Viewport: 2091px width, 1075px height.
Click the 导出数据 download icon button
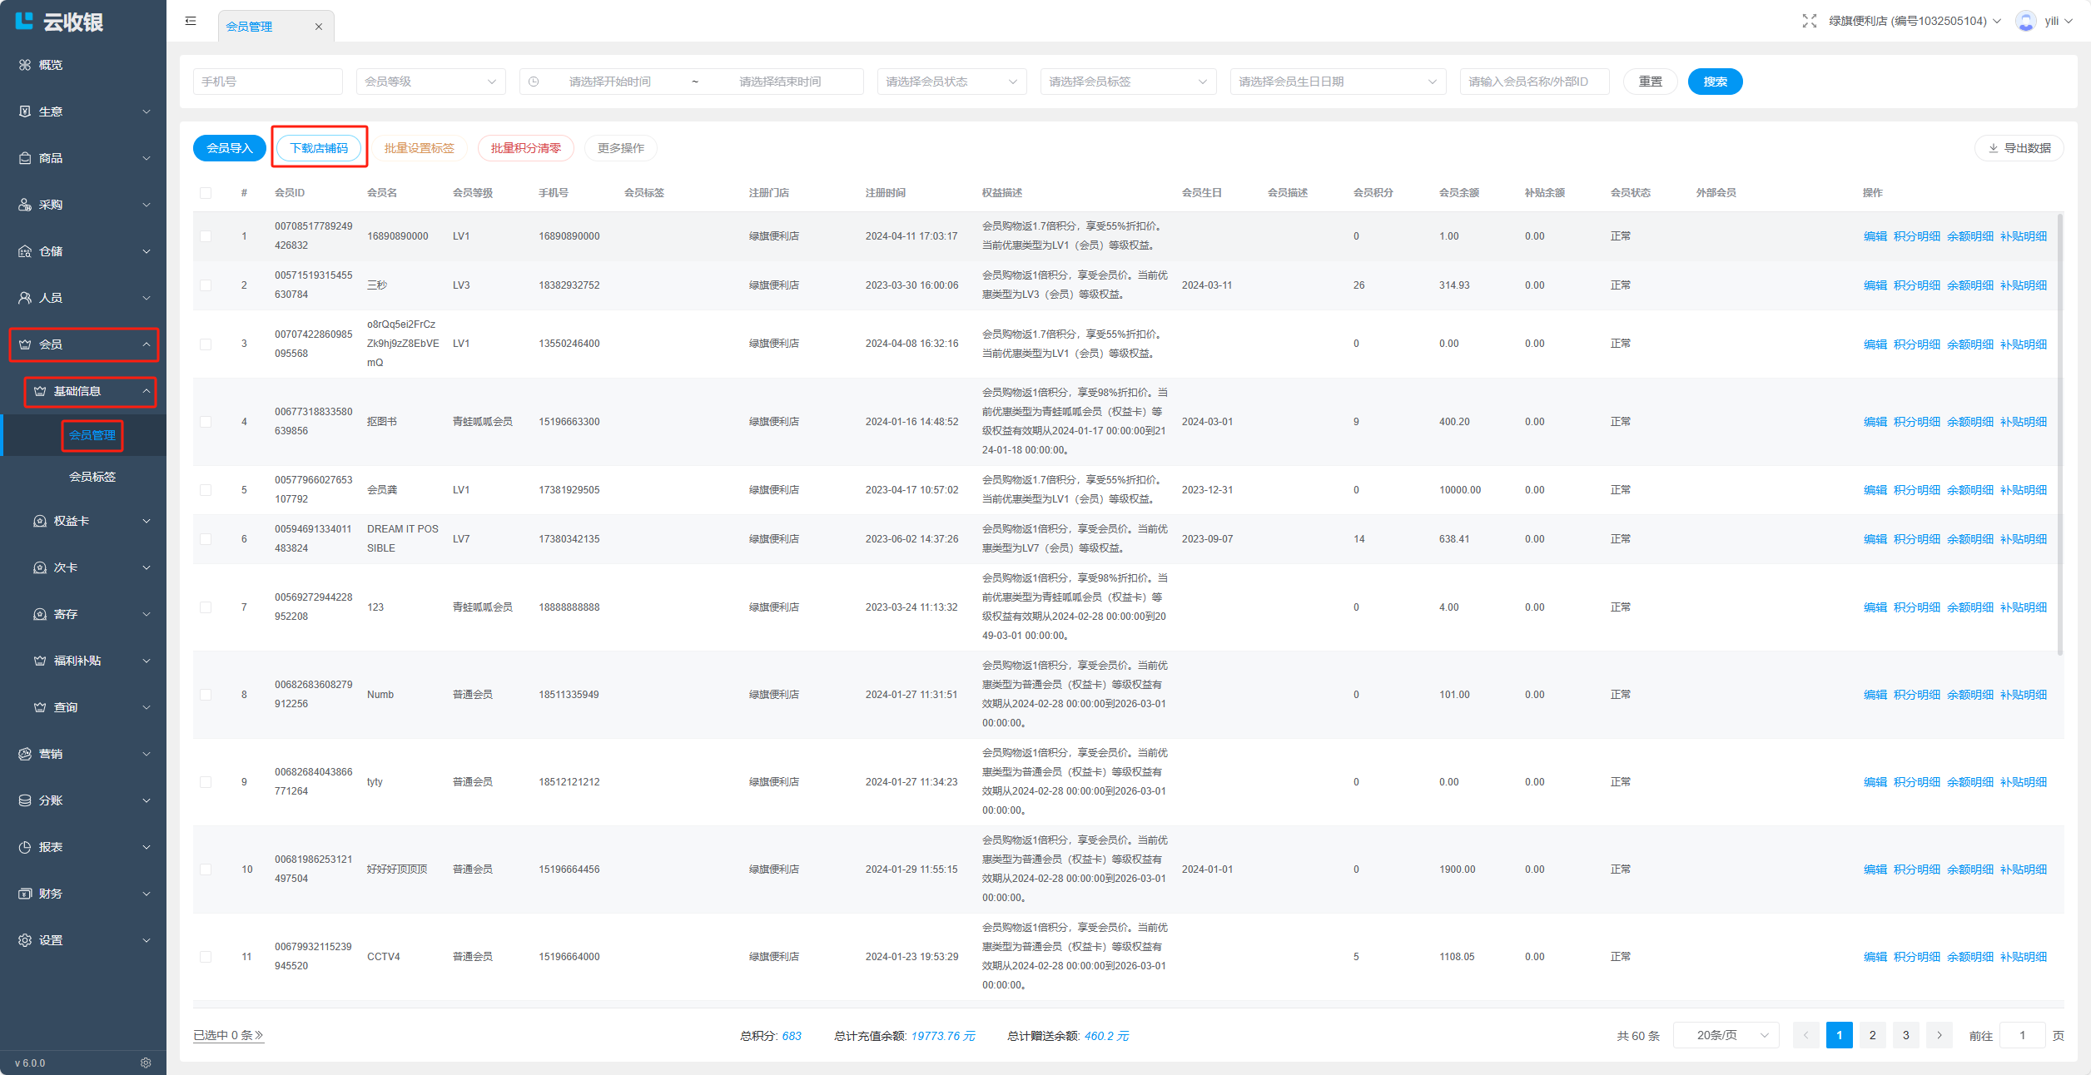click(x=2019, y=148)
